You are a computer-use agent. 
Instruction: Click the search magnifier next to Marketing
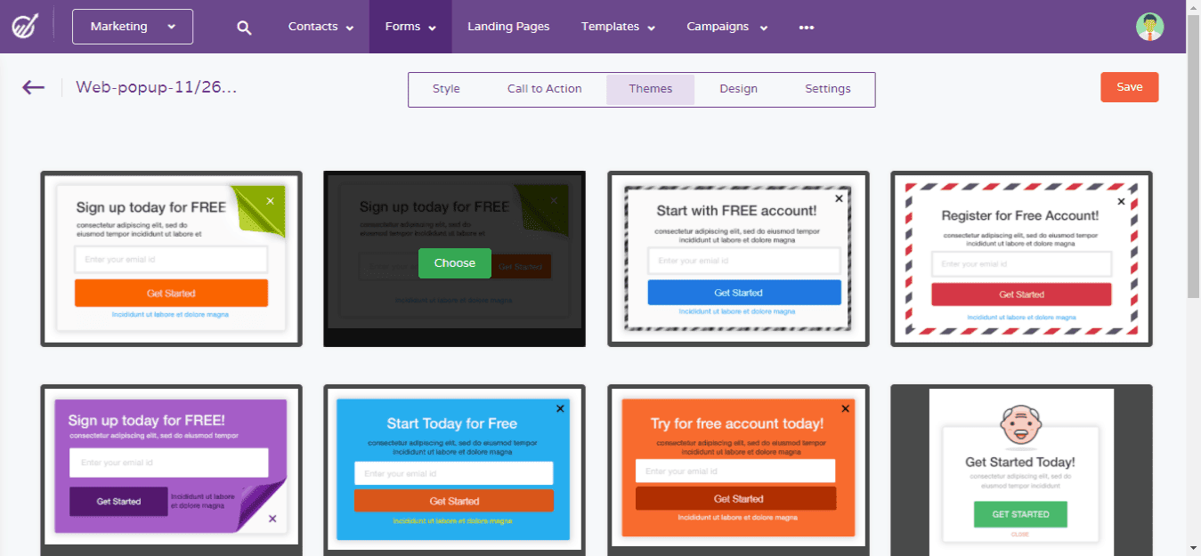pos(244,27)
